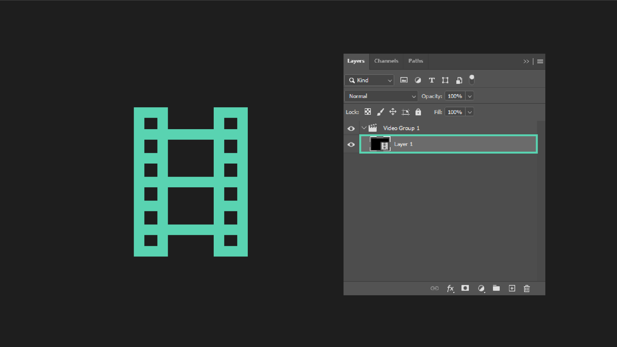Click the link layers icon

434,288
